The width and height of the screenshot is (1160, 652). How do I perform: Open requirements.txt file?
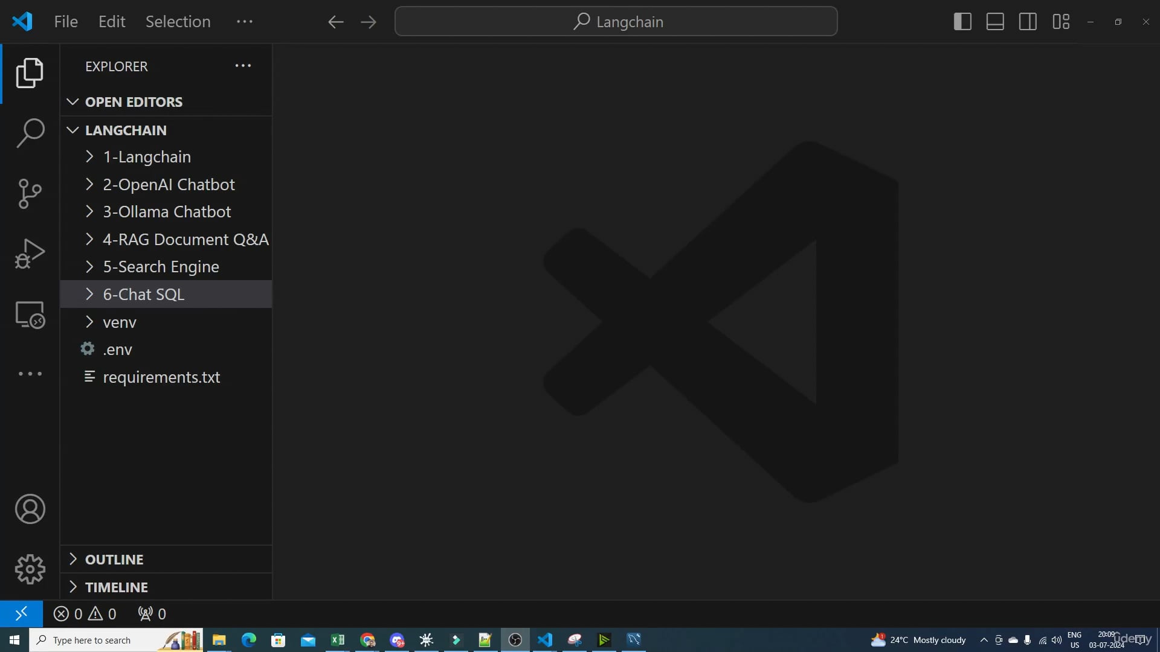click(161, 377)
